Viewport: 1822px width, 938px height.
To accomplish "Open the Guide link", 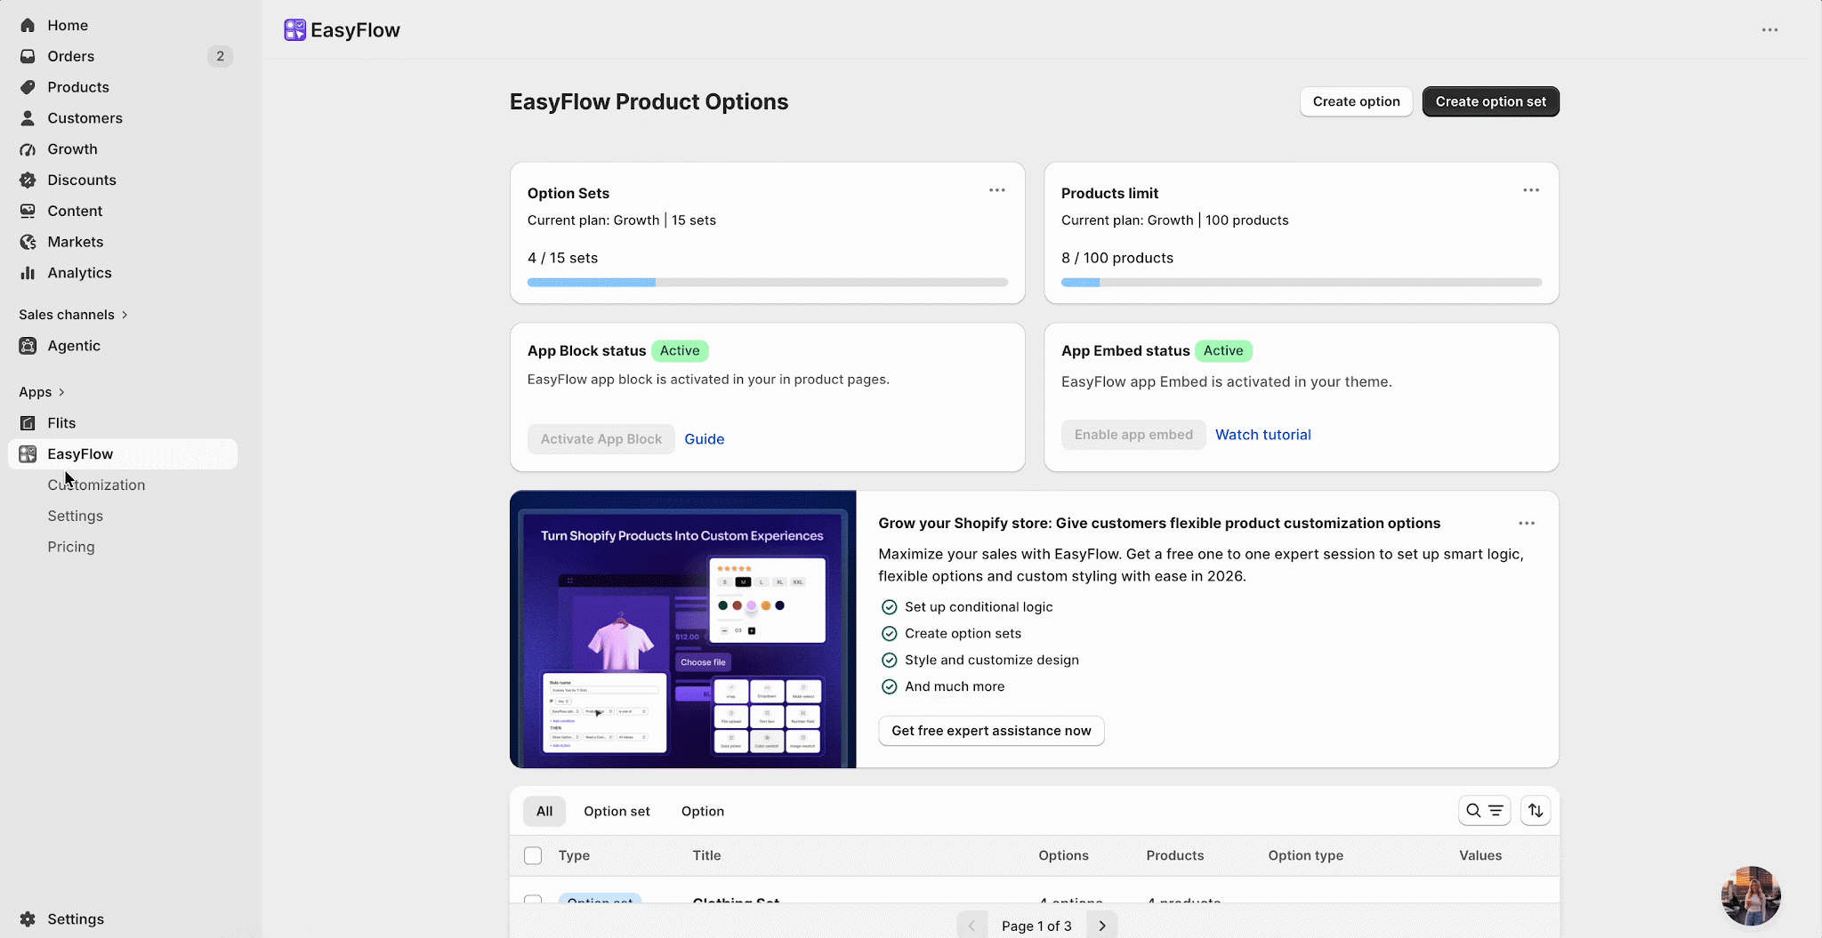I will 705,439.
